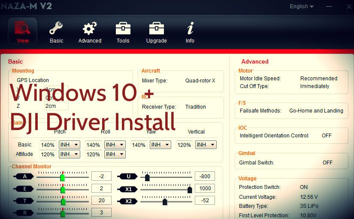This screenshot has height=219, width=354.
Task: Click Protection Switch ON value
Action: pos(304,187)
